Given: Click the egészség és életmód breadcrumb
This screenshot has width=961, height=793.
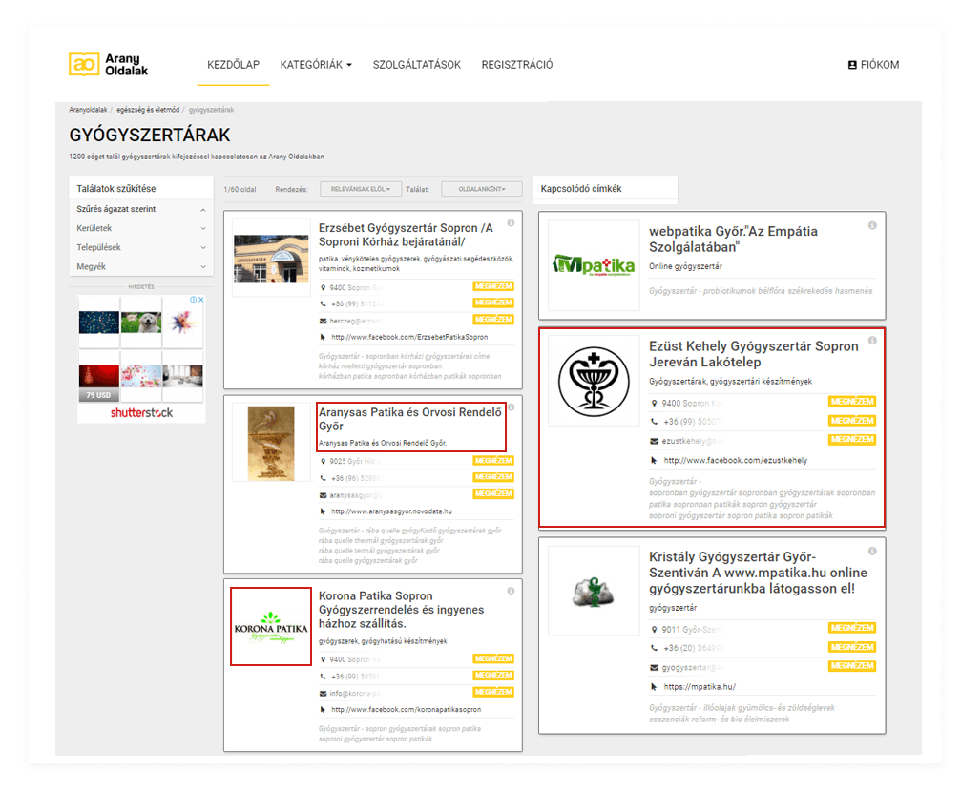Looking at the screenshot, I should [148, 110].
